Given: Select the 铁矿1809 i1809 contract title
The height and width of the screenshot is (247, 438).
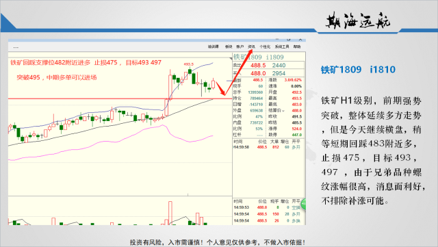Looking at the screenshot, I should [x=259, y=57].
